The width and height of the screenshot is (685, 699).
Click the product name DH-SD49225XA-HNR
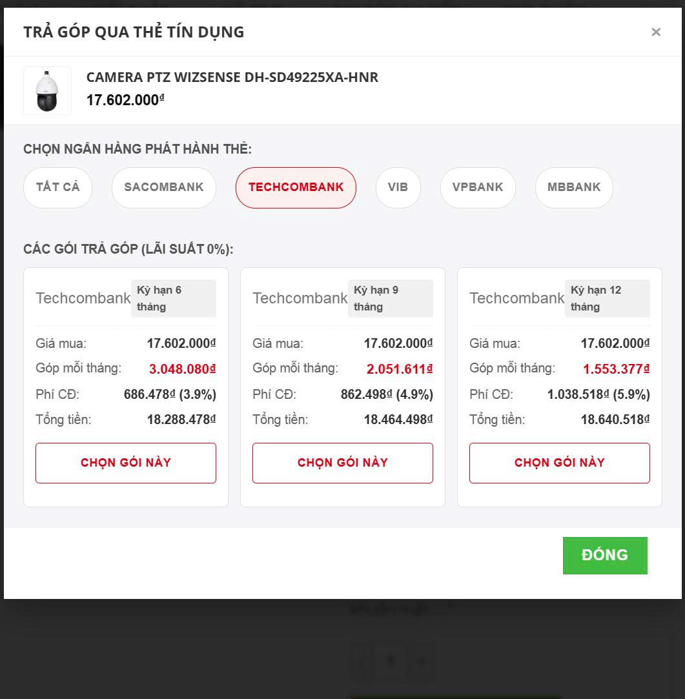click(232, 77)
